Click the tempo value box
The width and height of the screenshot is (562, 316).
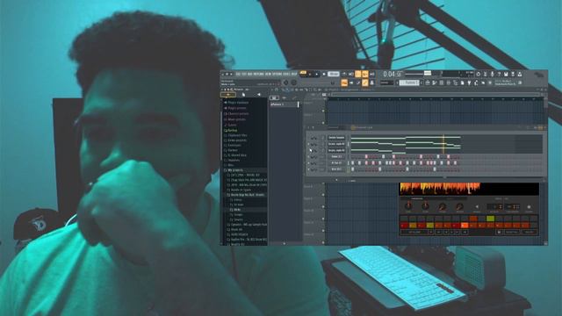[334, 74]
